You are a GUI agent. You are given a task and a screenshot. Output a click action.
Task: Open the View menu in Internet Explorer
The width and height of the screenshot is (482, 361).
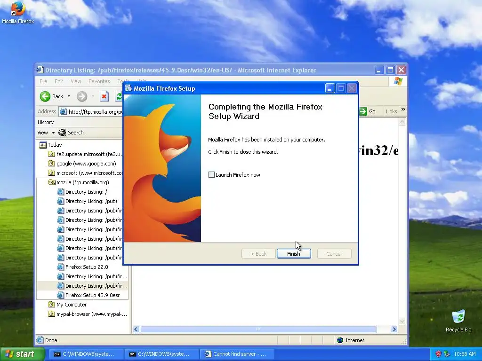(76, 81)
